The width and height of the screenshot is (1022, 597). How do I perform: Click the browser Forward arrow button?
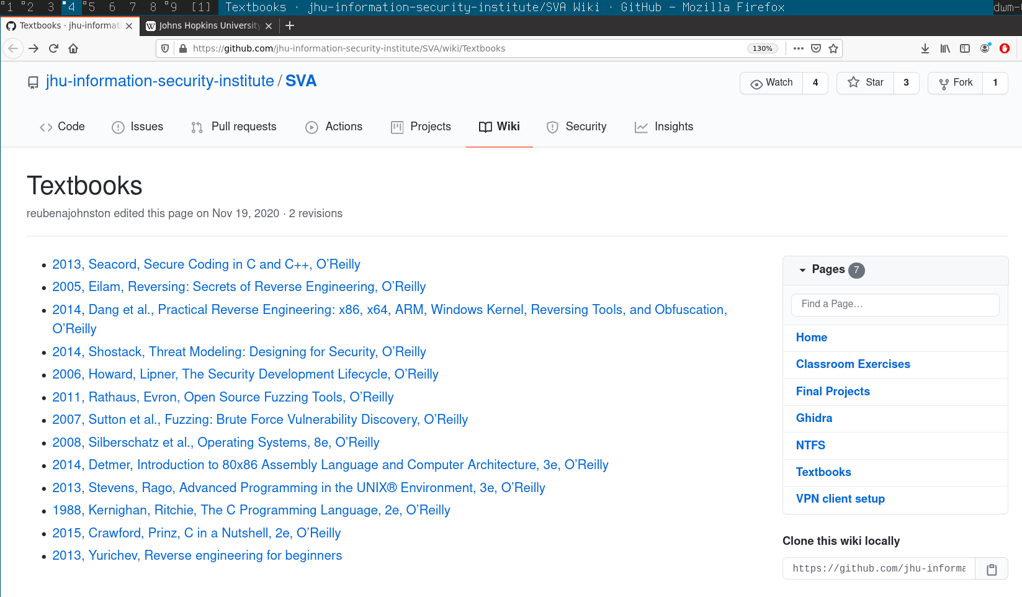[x=34, y=48]
